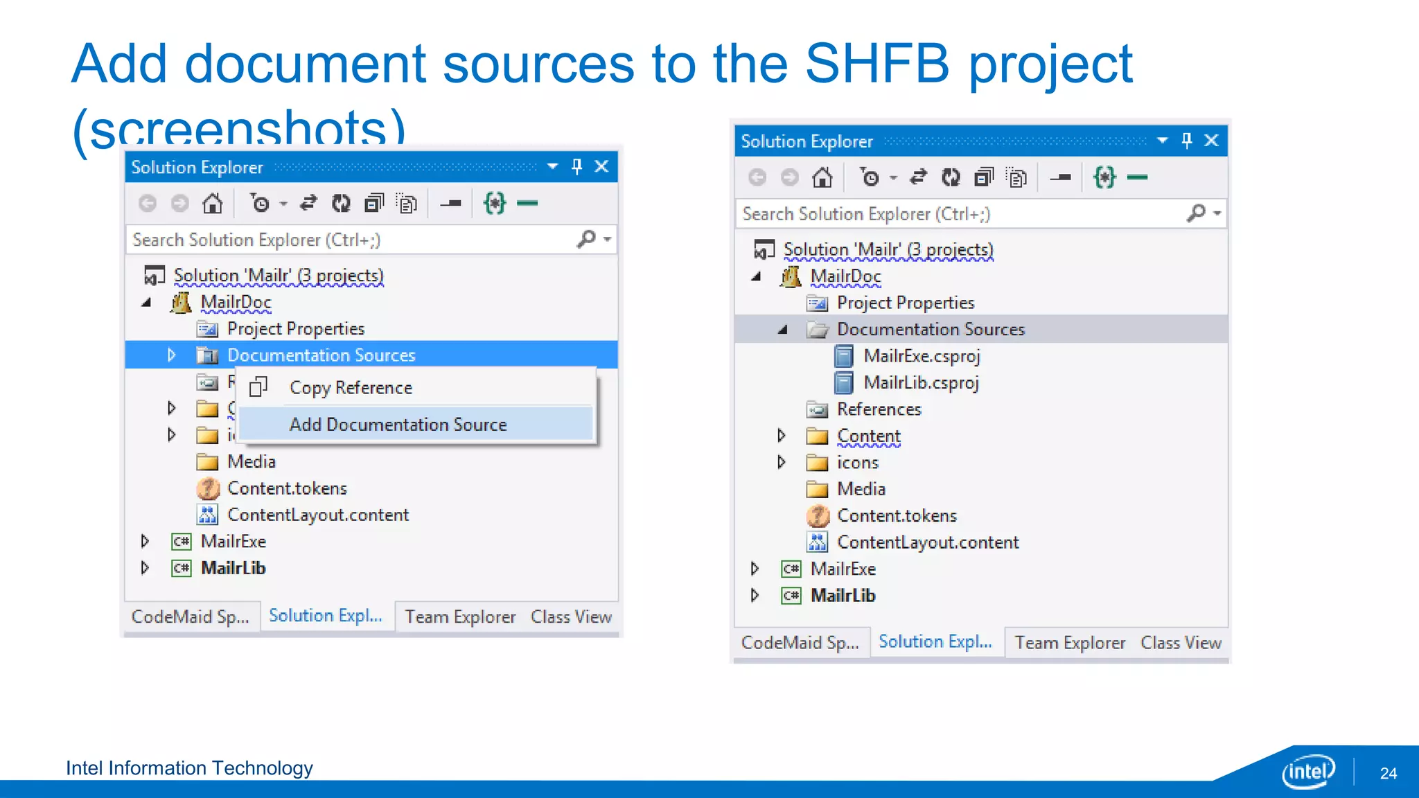Collapse MailrDoc project in left tree
Screen dimensions: 1419x798
pos(146,302)
